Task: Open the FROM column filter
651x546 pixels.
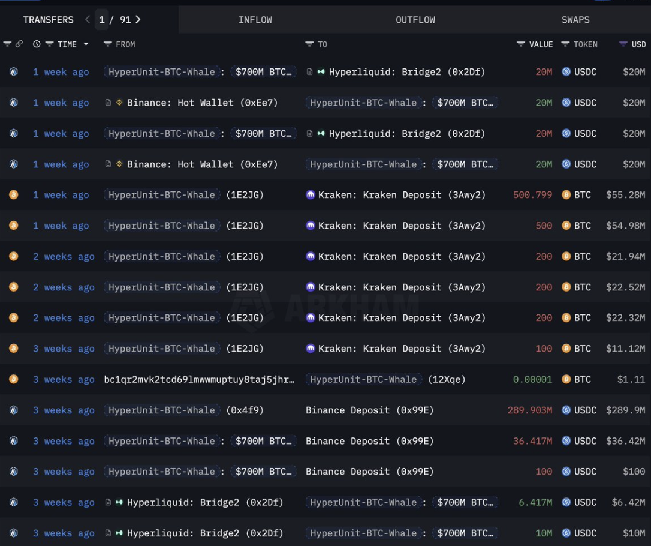Action: click(x=108, y=44)
